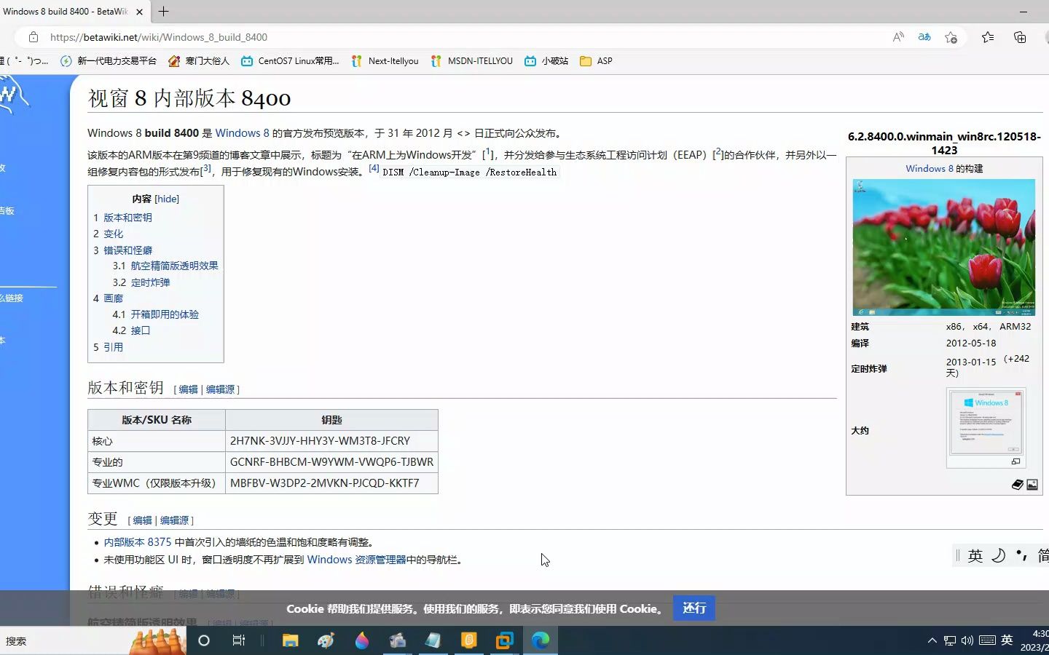Open CentOS7 Linux常用 bookmark
This screenshot has height=655, width=1049.
coord(290,61)
